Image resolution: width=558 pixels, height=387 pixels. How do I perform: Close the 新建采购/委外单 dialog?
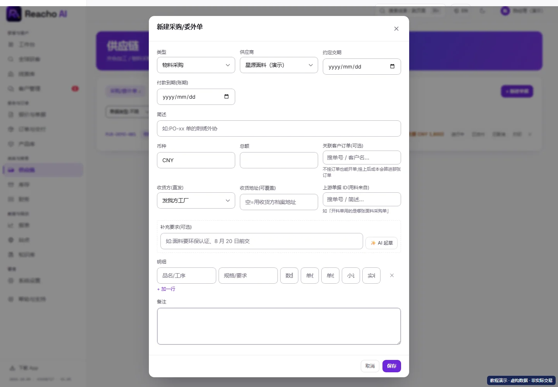click(x=396, y=29)
